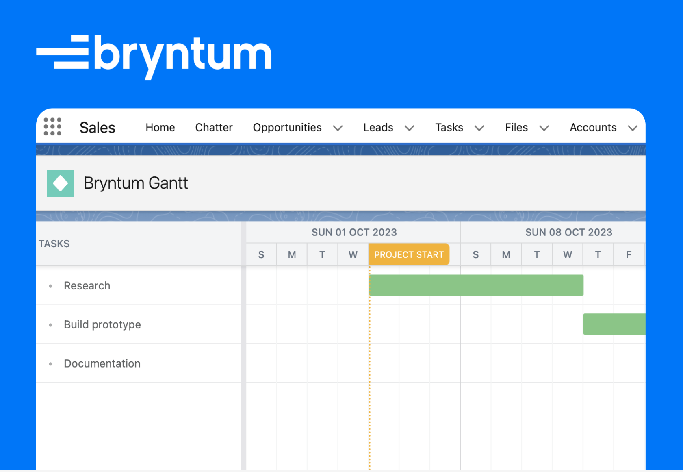Screen dimensions: 683x472
Task: Open the Leads dropdown
Action: pyautogui.click(x=409, y=128)
